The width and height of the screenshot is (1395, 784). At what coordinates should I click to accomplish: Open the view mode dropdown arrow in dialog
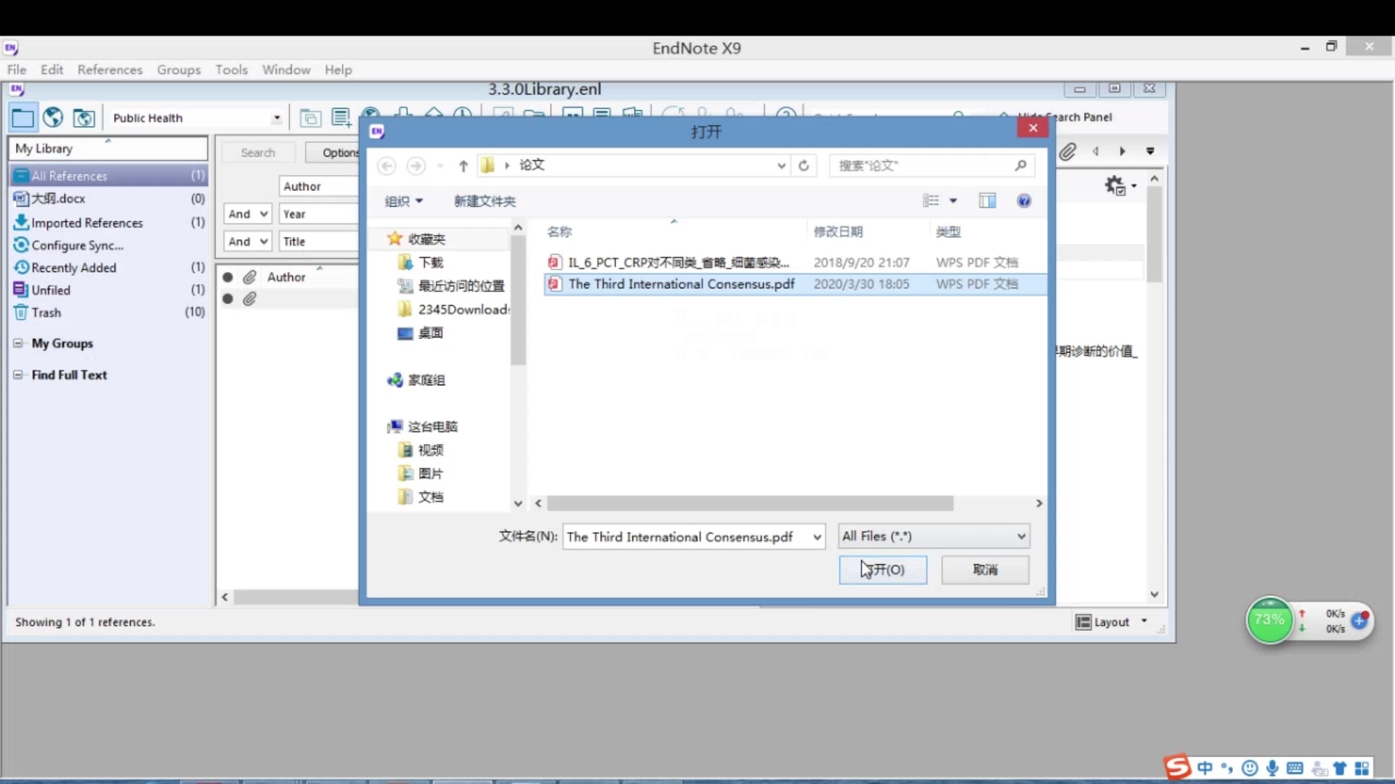pos(953,201)
